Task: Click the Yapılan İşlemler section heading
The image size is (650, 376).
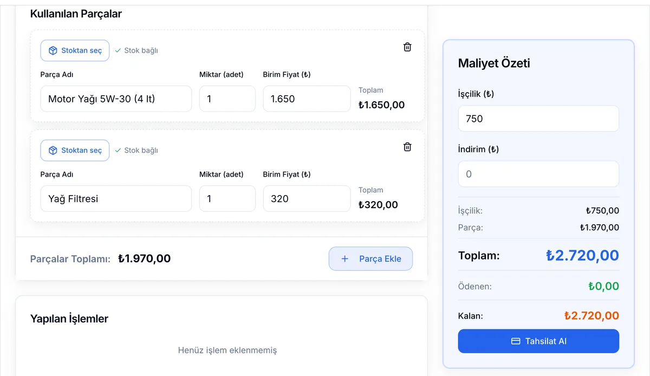Action: tap(69, 319)
